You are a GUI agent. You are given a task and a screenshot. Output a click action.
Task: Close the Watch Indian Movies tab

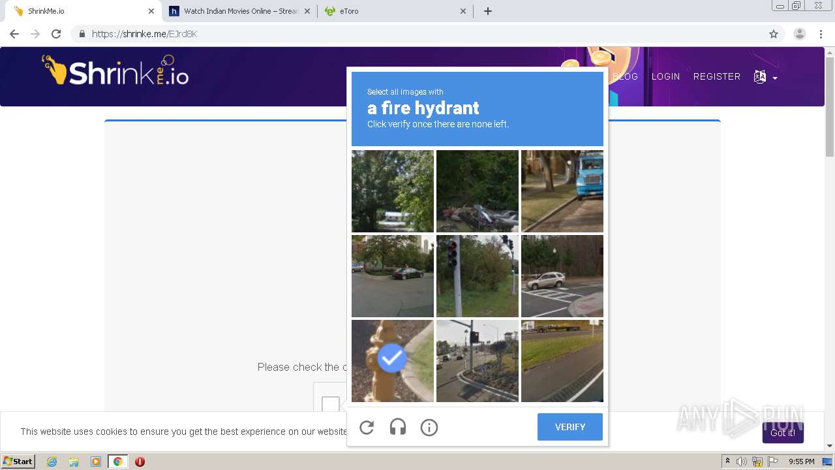click(x=307, y=11)
